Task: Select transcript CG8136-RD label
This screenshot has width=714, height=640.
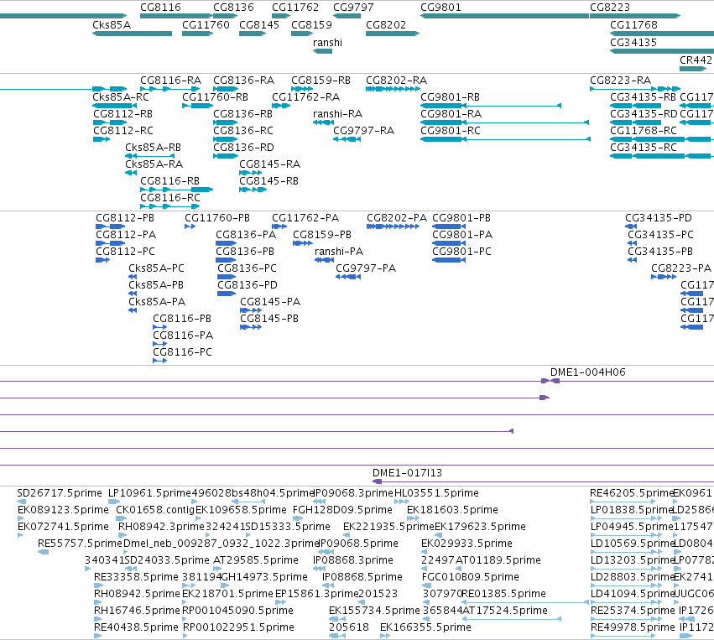Action: [x=243, y=148]
